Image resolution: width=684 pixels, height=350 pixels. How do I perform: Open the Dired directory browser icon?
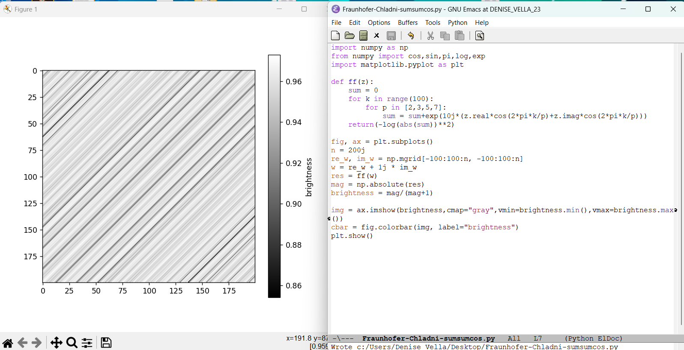coord(363,36)
